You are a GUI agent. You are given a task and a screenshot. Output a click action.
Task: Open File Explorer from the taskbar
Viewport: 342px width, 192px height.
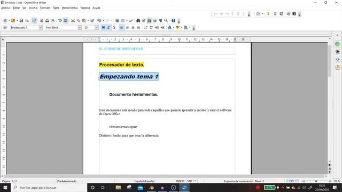tap(118, 187)
